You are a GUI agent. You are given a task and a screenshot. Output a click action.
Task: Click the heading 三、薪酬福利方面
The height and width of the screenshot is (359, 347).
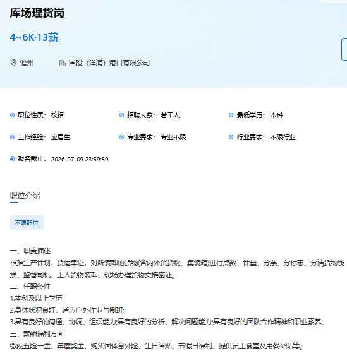tap(37, 334)
